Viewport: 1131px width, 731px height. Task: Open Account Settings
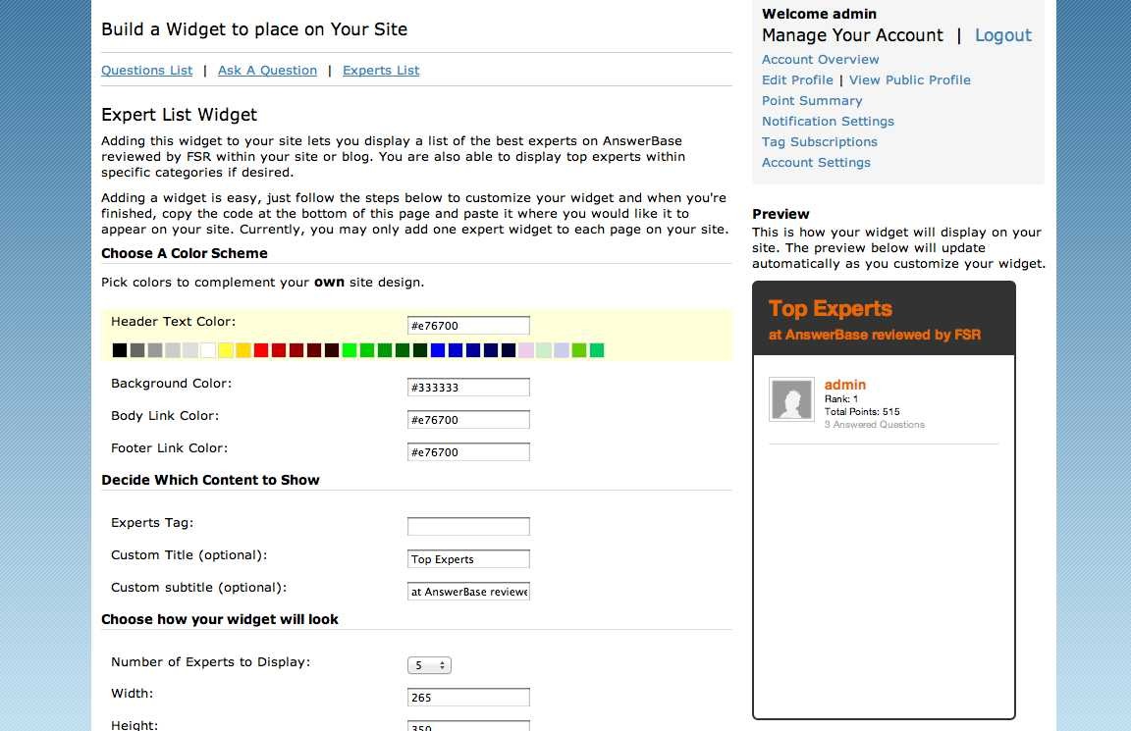pos(816,163)
